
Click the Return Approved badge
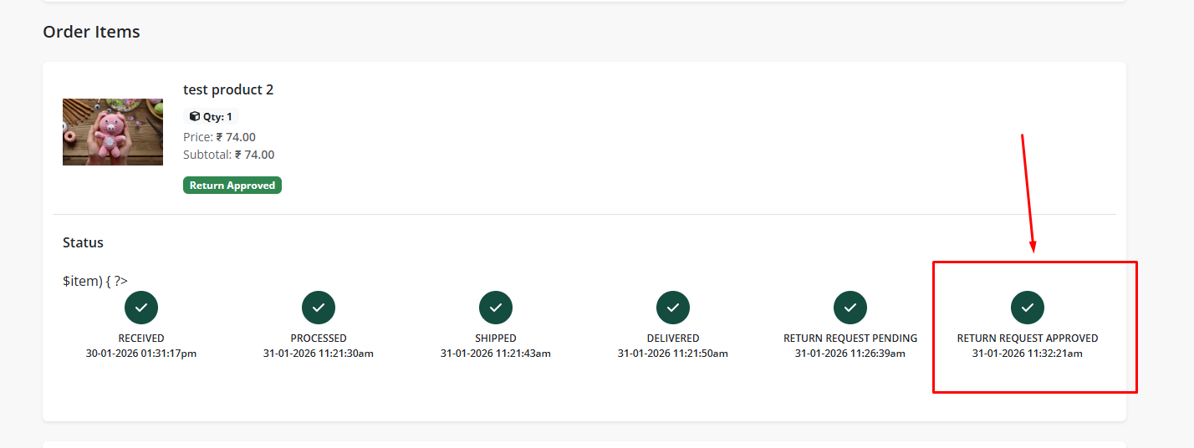point(232,186)
